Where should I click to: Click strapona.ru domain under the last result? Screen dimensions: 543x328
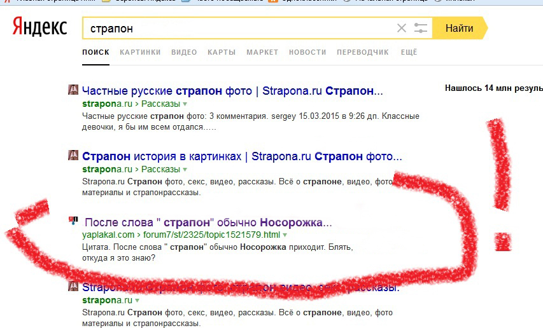107,300
